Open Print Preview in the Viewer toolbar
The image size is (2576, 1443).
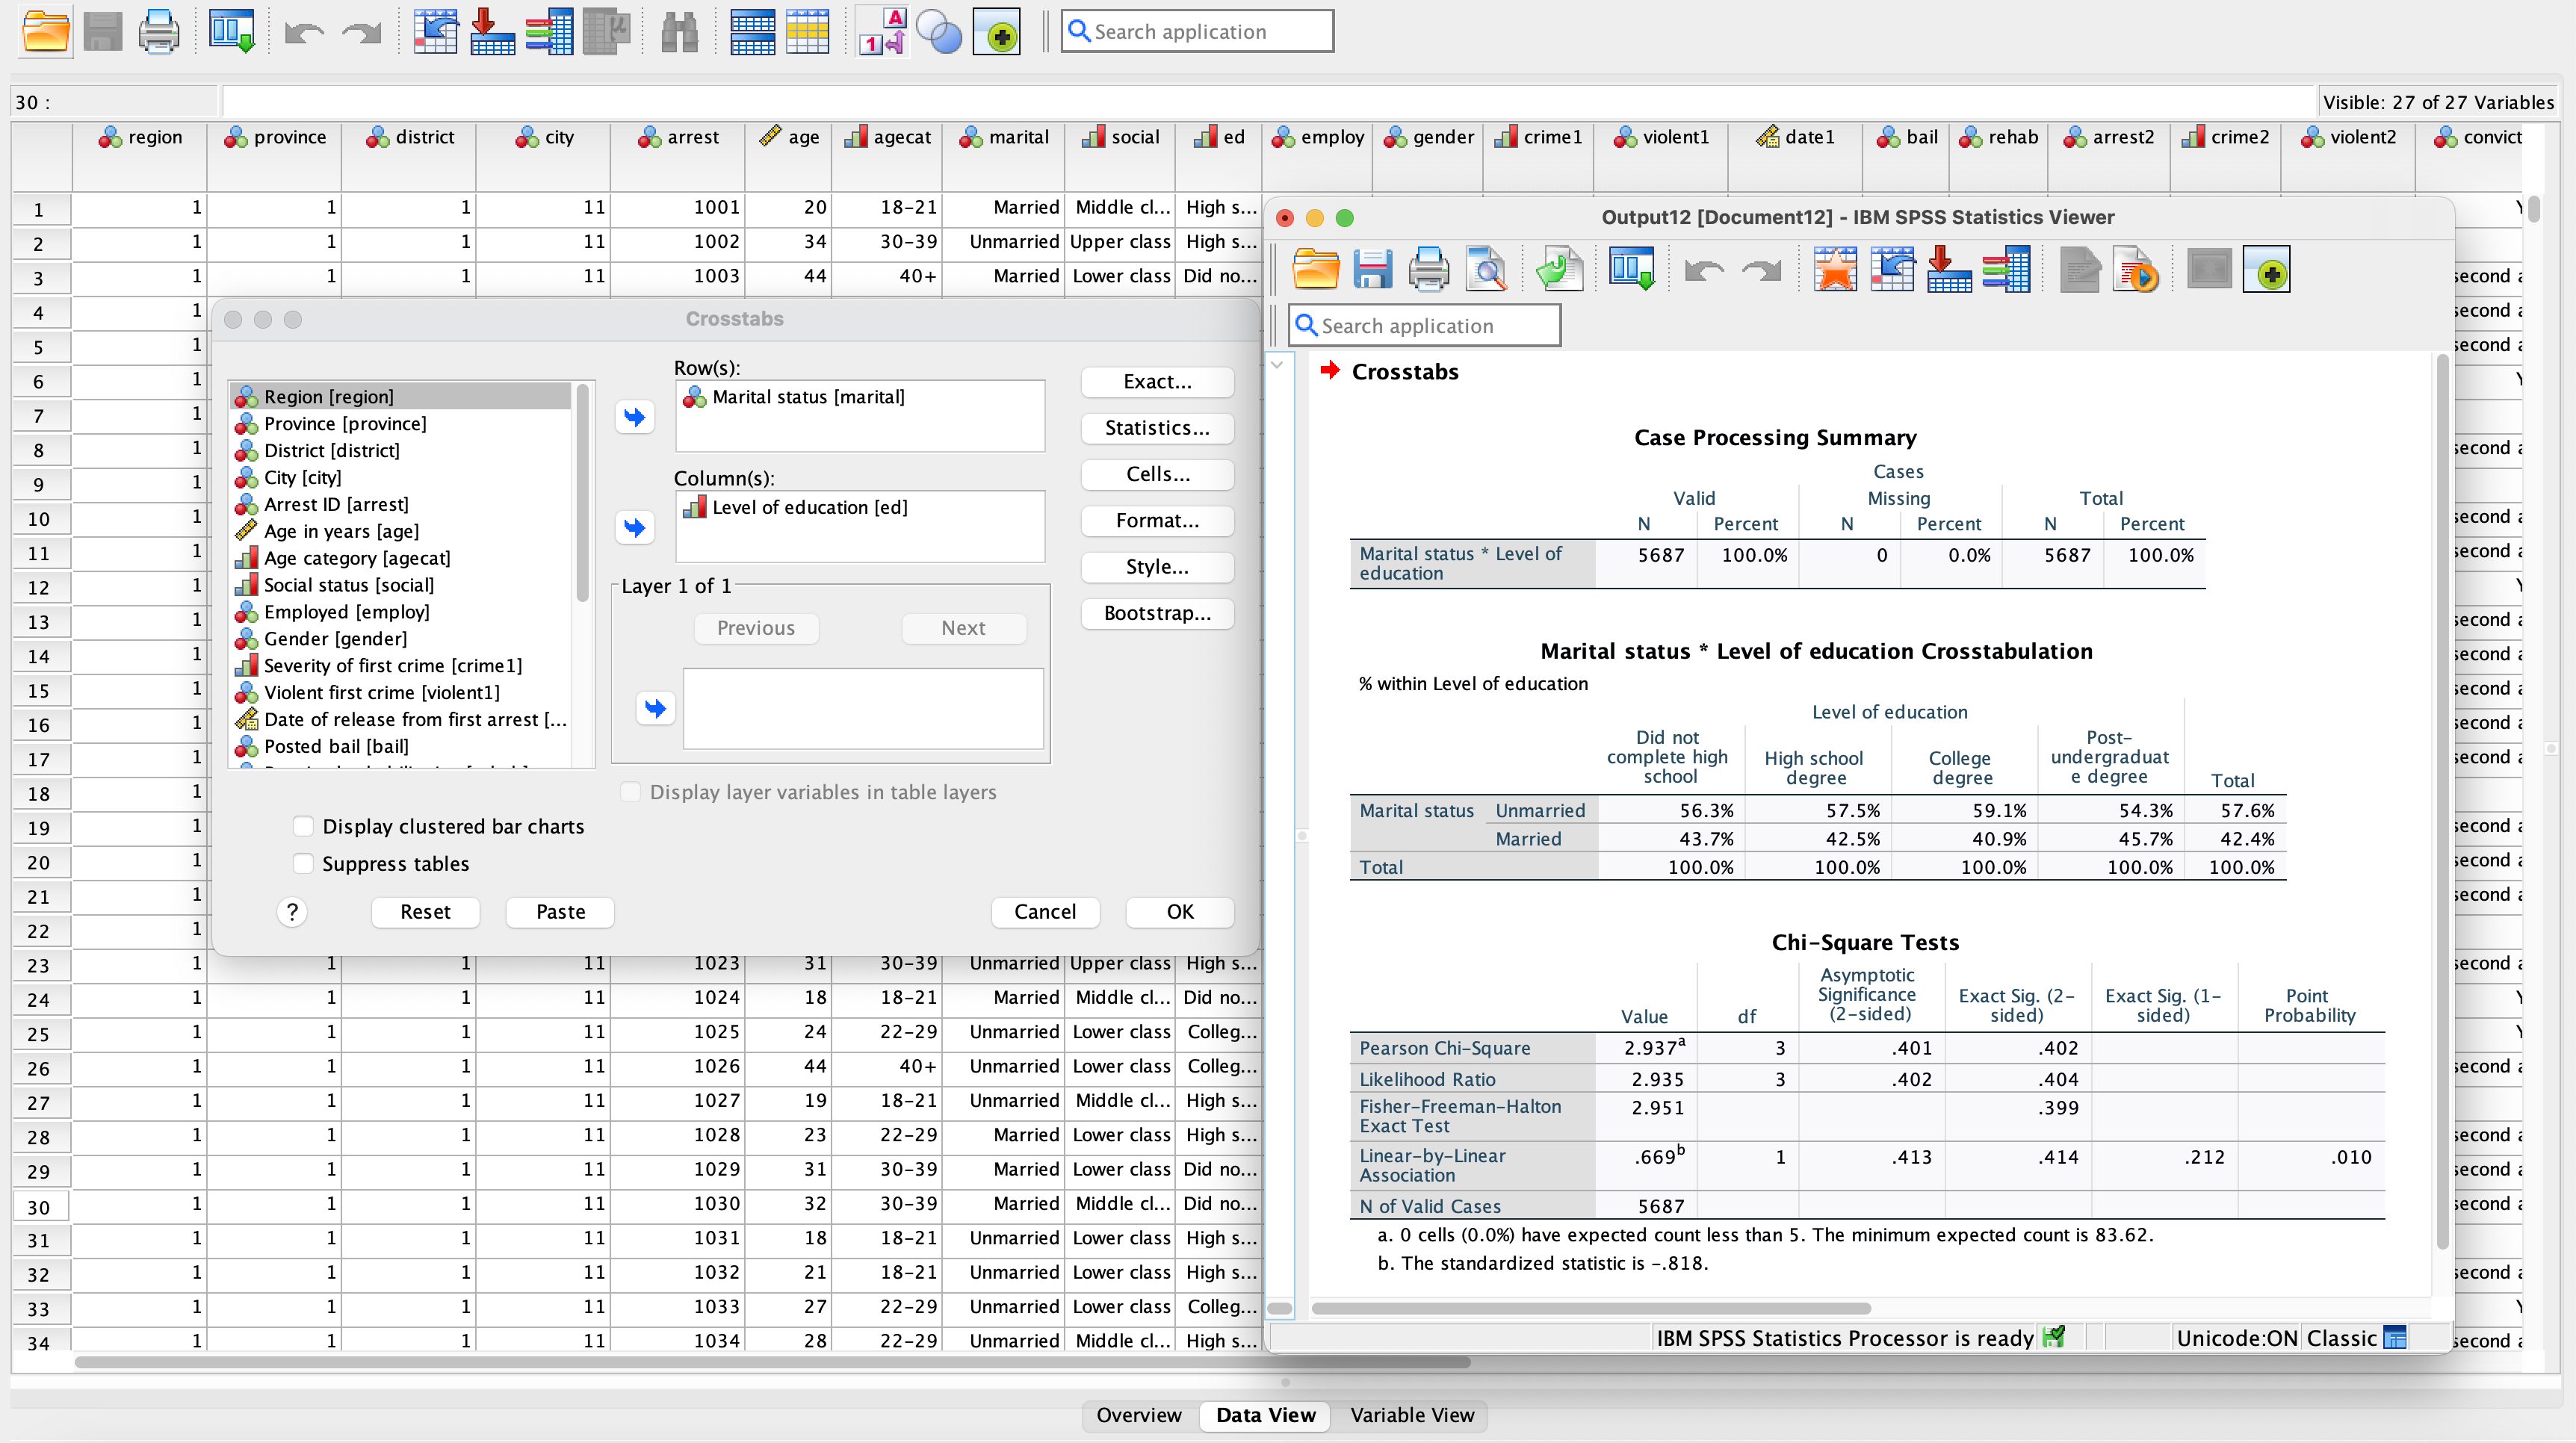pos(1487,269)
